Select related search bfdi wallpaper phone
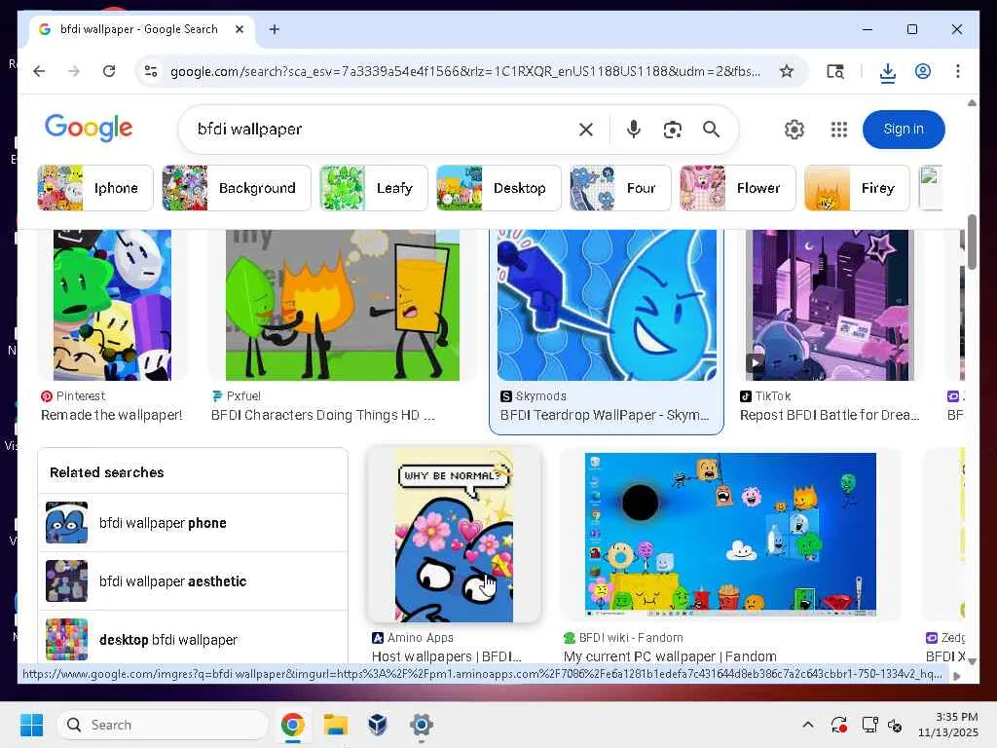The height and width of the screenshot is (748, 997). 193,523
